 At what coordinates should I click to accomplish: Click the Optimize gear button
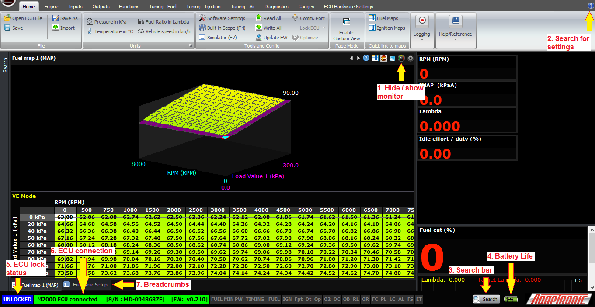point(305,38)
